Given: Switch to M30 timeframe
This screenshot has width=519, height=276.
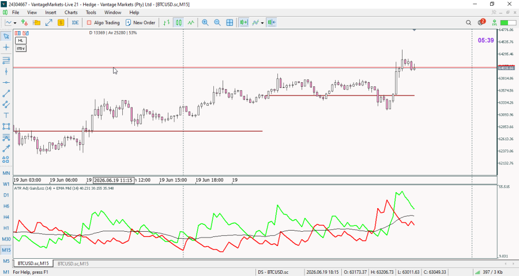Looking at the screenshot, I should (x=6, y=239).
